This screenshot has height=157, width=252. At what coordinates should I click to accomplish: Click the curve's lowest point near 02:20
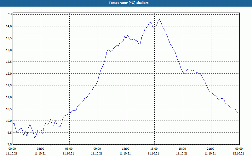[35, 138]
